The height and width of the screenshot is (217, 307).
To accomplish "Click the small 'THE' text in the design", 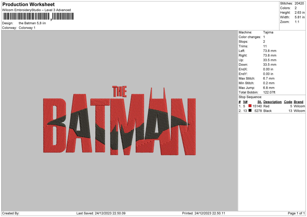I will click(x=120, y=92).
